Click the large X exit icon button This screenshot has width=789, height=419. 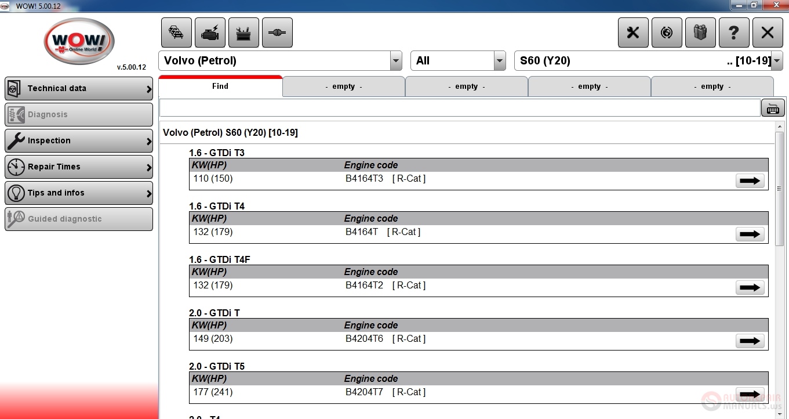pos(768,32)
